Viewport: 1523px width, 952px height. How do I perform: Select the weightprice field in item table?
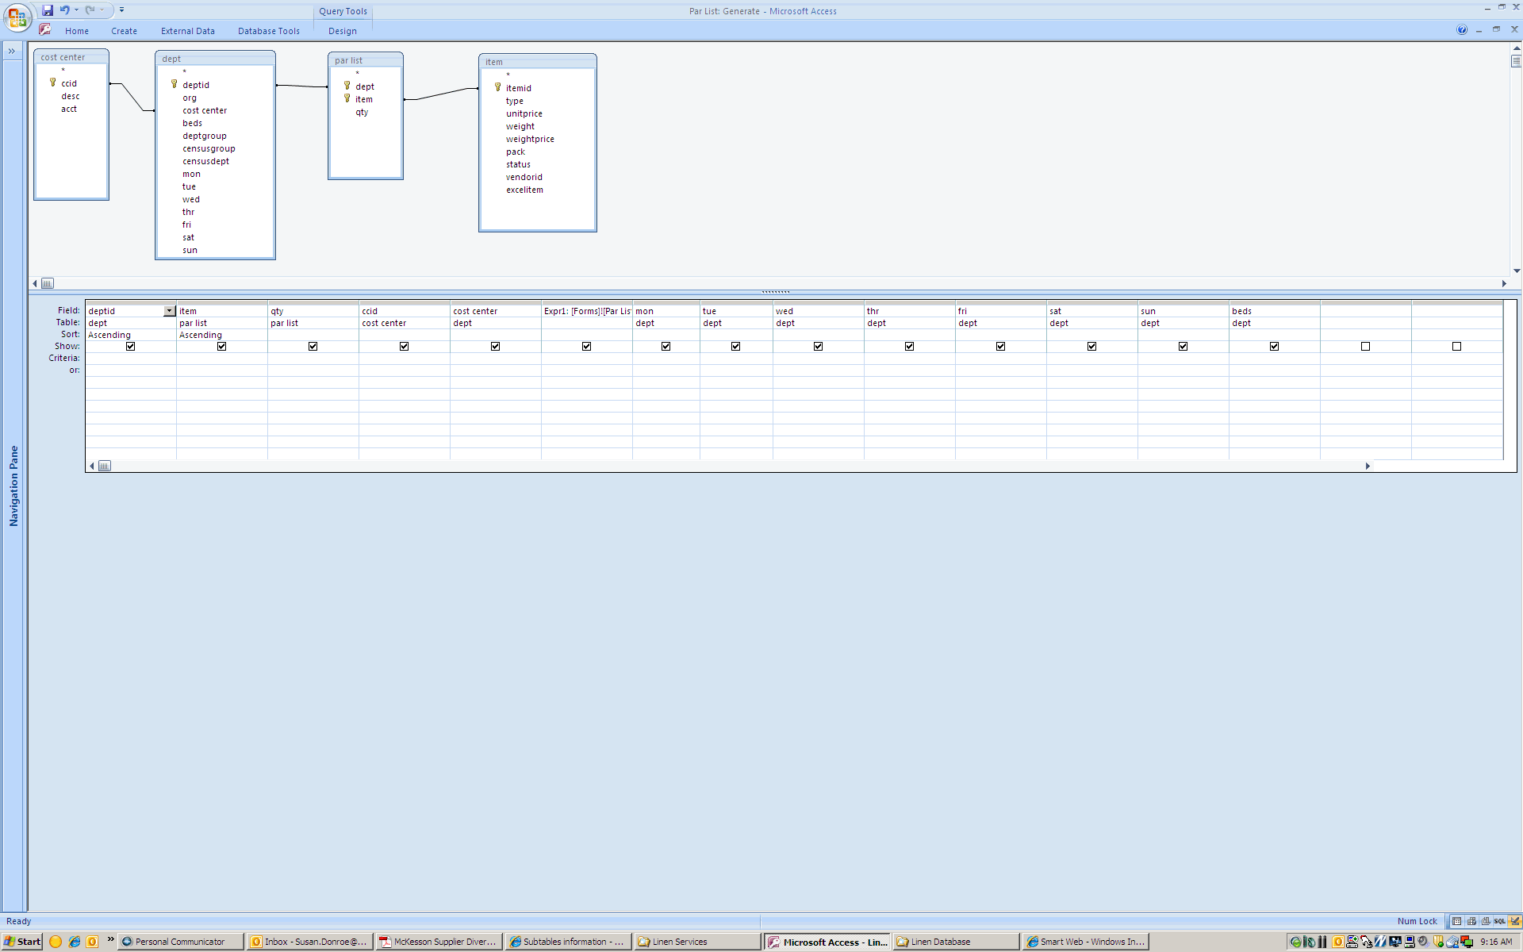coord(530,139)
